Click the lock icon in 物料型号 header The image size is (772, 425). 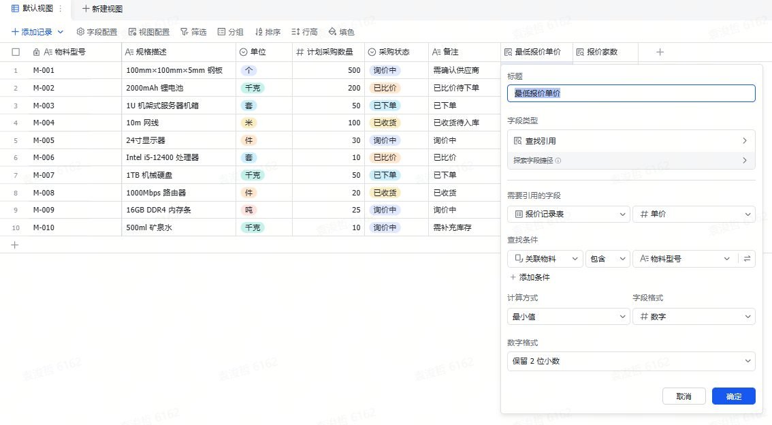click(36, 52)
